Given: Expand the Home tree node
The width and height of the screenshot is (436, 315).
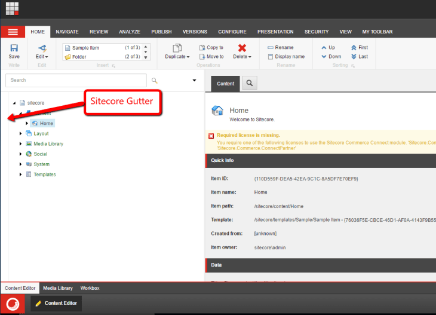Looking at the screenshot, I should pyautogui.click(x=27, y=123).
